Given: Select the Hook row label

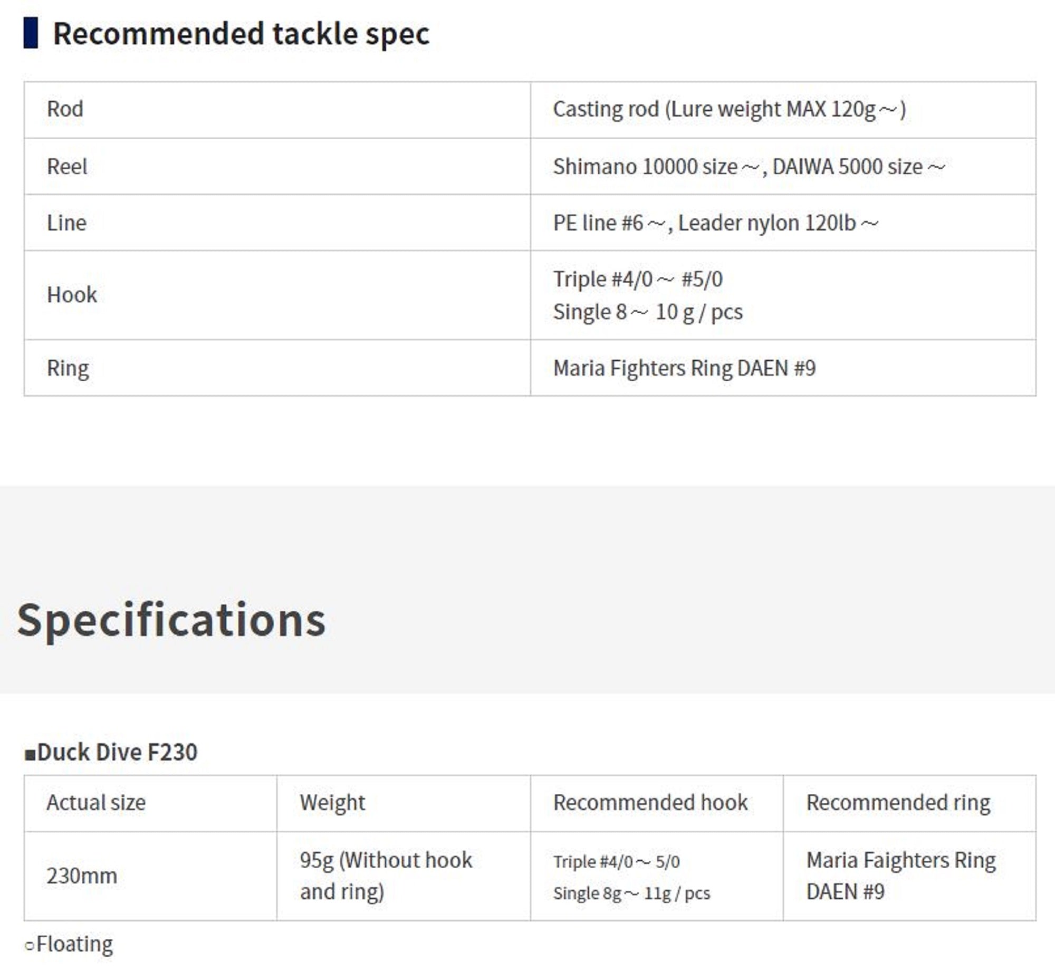Looking at the screenshot, I should click(72, 295).
